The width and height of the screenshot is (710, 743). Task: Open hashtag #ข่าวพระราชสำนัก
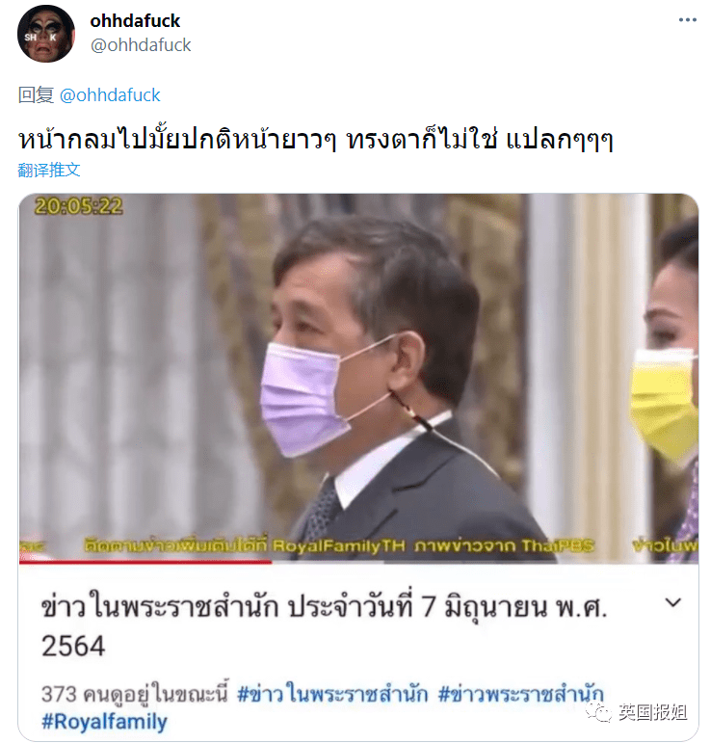pos(521,694)
